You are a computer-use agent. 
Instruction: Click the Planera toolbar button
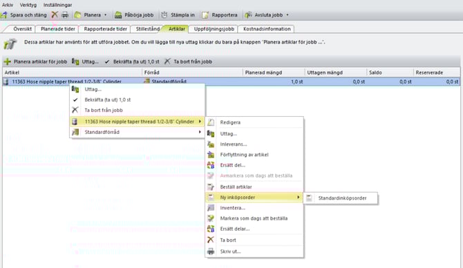(88, 15)
